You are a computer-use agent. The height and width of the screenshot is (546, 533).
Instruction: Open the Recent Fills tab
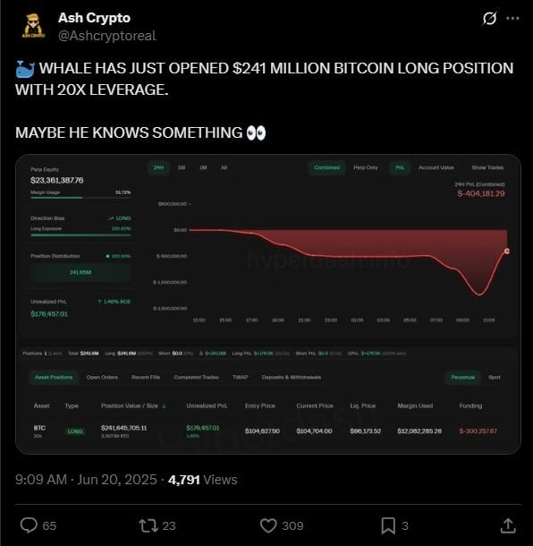(x=146, y=377)
